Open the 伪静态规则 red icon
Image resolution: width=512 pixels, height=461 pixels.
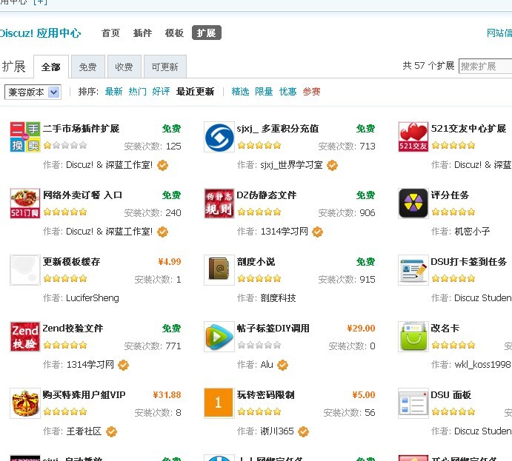click(x=219, y=203)
